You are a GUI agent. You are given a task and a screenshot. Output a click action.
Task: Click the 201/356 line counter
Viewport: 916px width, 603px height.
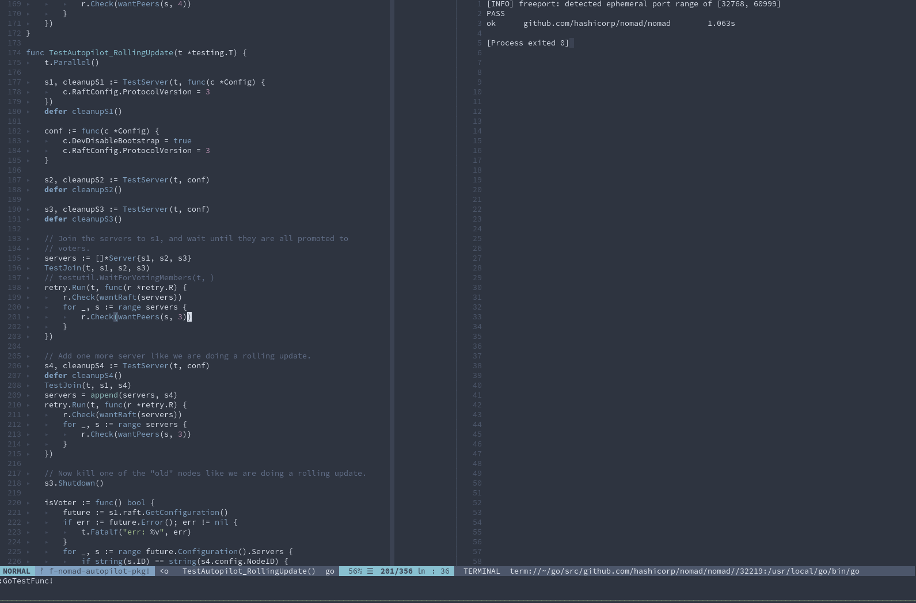(396, 571)
